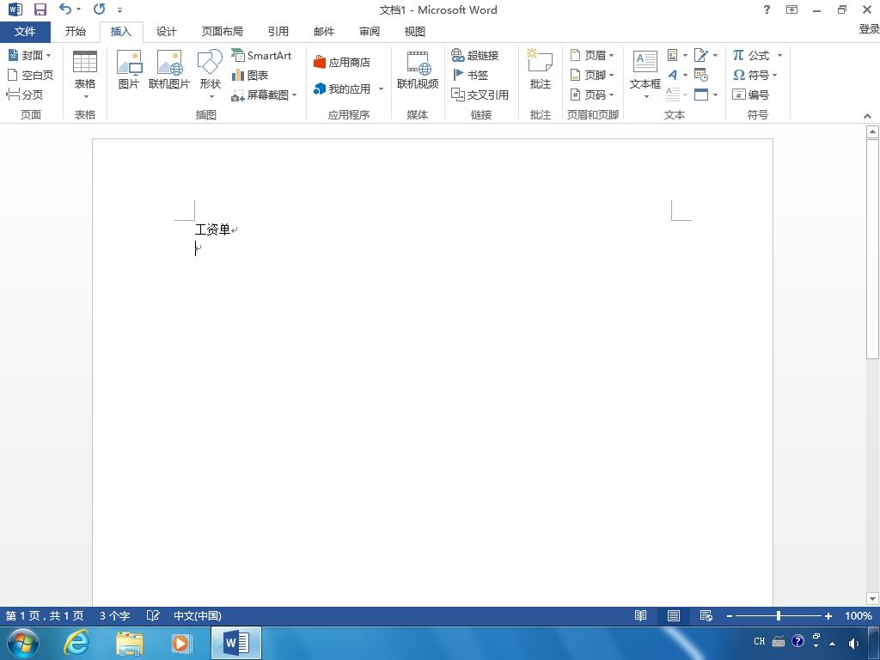
Task: Insert online pictures with 联机图片
Action: [x=169, y=70]
